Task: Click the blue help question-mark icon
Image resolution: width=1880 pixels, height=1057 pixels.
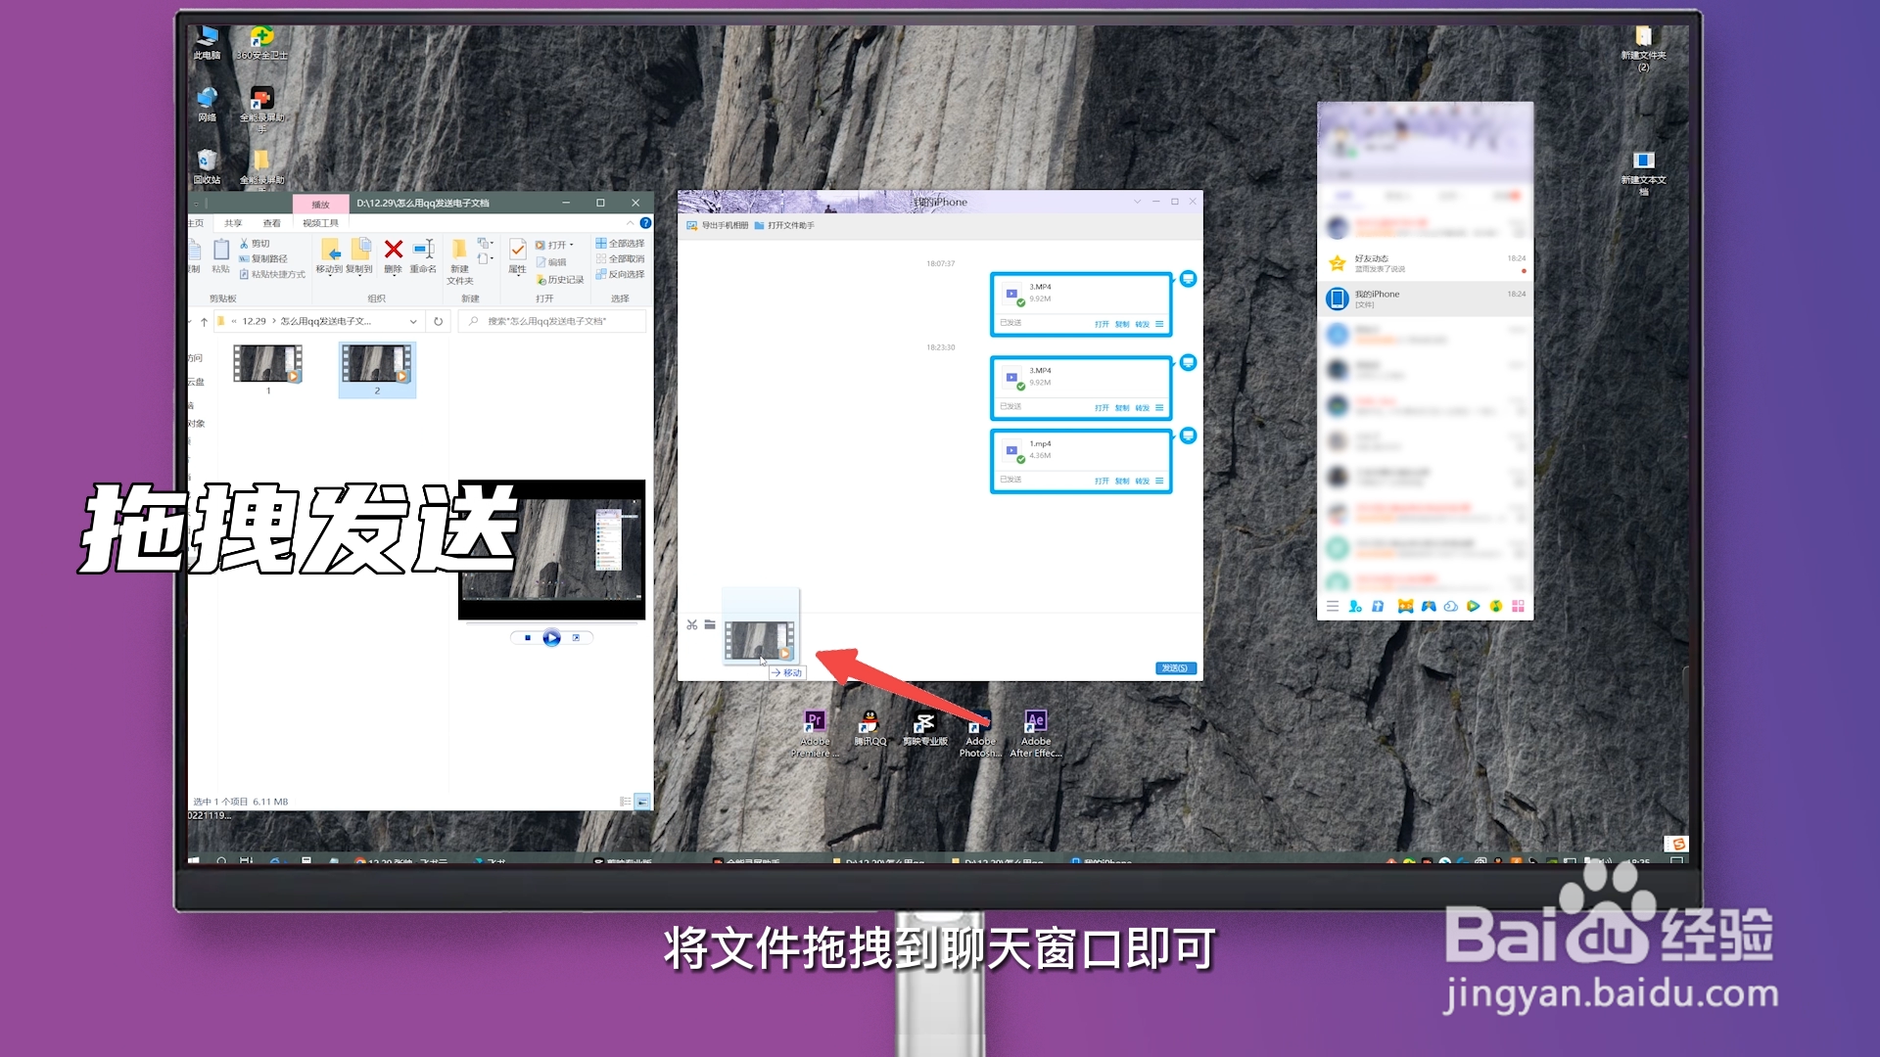Action: [x=645, y=223]
